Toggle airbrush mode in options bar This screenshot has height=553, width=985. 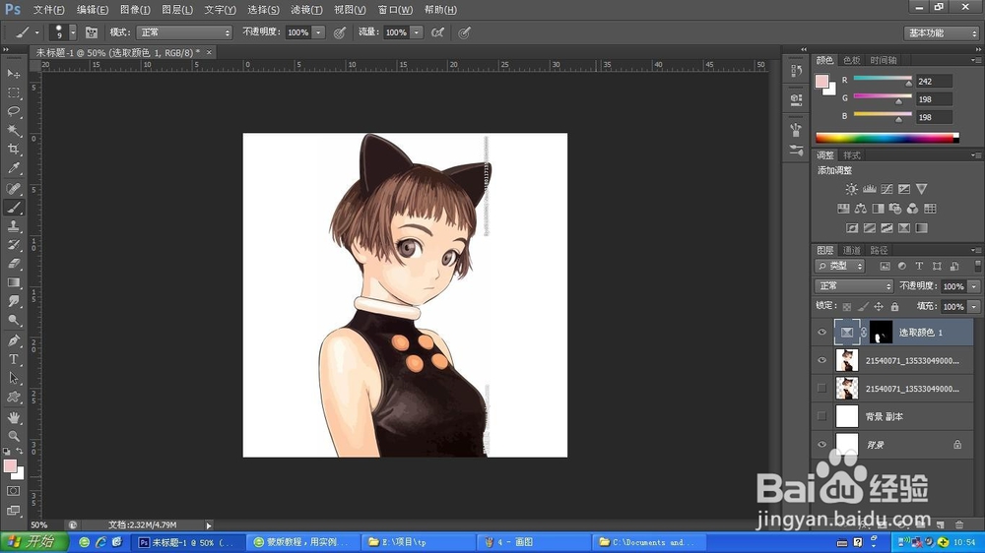point(438,32)
